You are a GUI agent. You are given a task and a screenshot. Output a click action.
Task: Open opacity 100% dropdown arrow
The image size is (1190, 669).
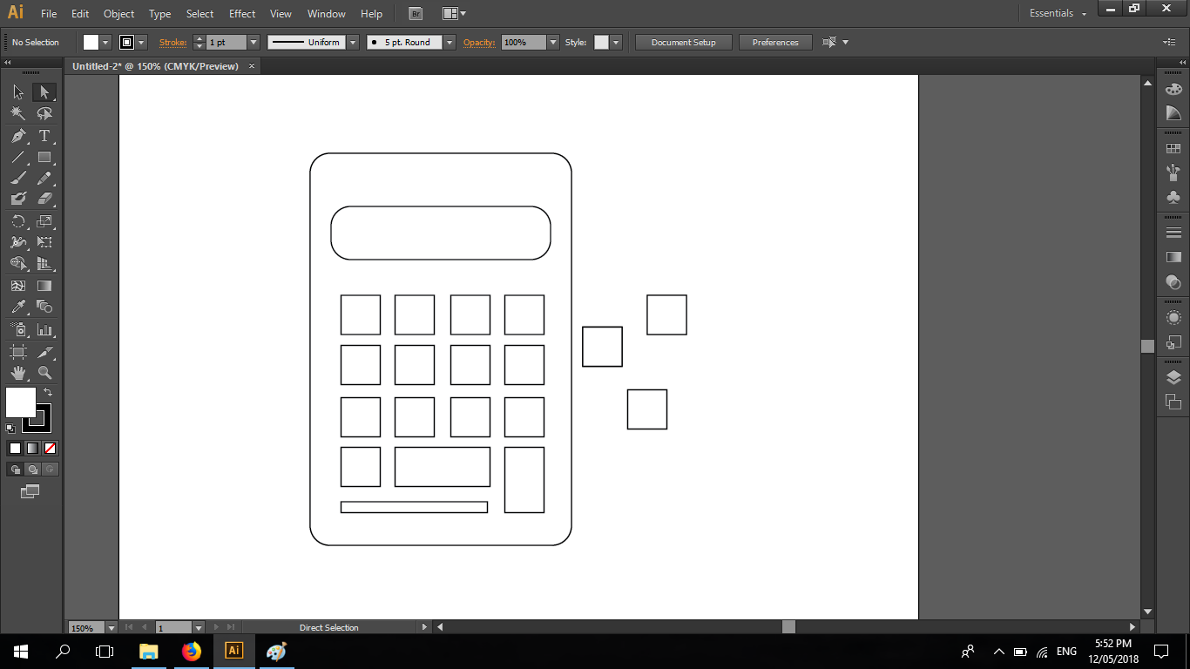pyautogui.click(x=552, y=42)
